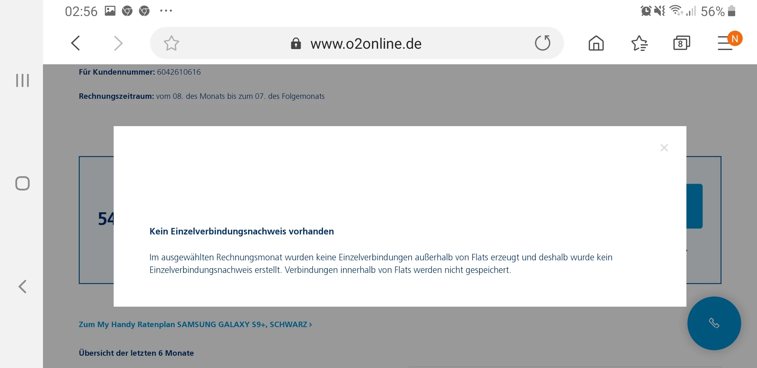Open the bookmarks list icon
The width and height of the screenshot is (757, 368).
(x=639, y=43)
